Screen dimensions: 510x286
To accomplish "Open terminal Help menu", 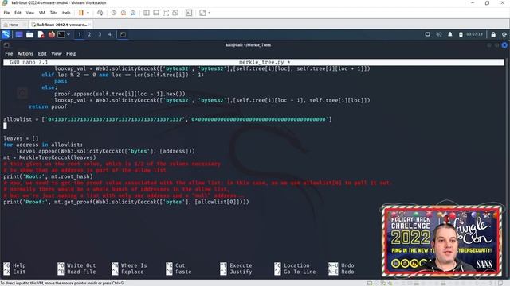I will point(71,54).
